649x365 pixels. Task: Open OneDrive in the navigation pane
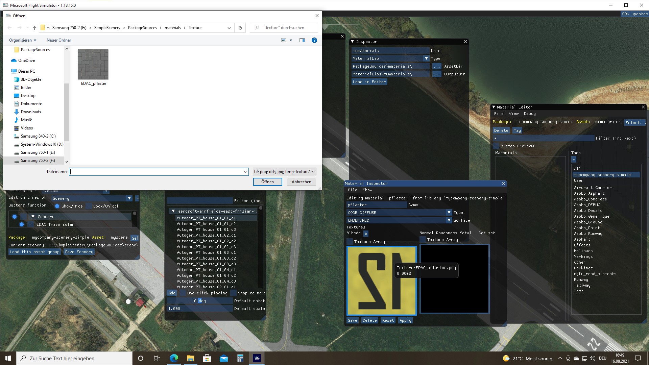point(26,60)
